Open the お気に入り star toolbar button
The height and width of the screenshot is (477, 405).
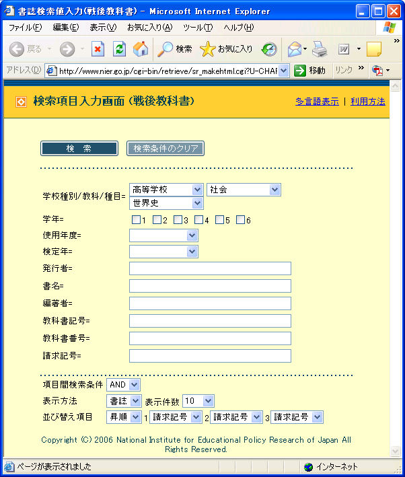coord(227,49)
